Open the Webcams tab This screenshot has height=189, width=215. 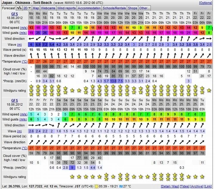click(x=48, y=8)
